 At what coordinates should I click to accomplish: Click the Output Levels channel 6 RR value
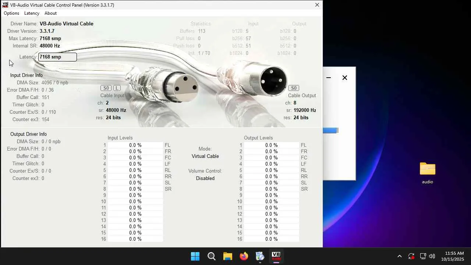pyautogui.click(x=272, y=176)
